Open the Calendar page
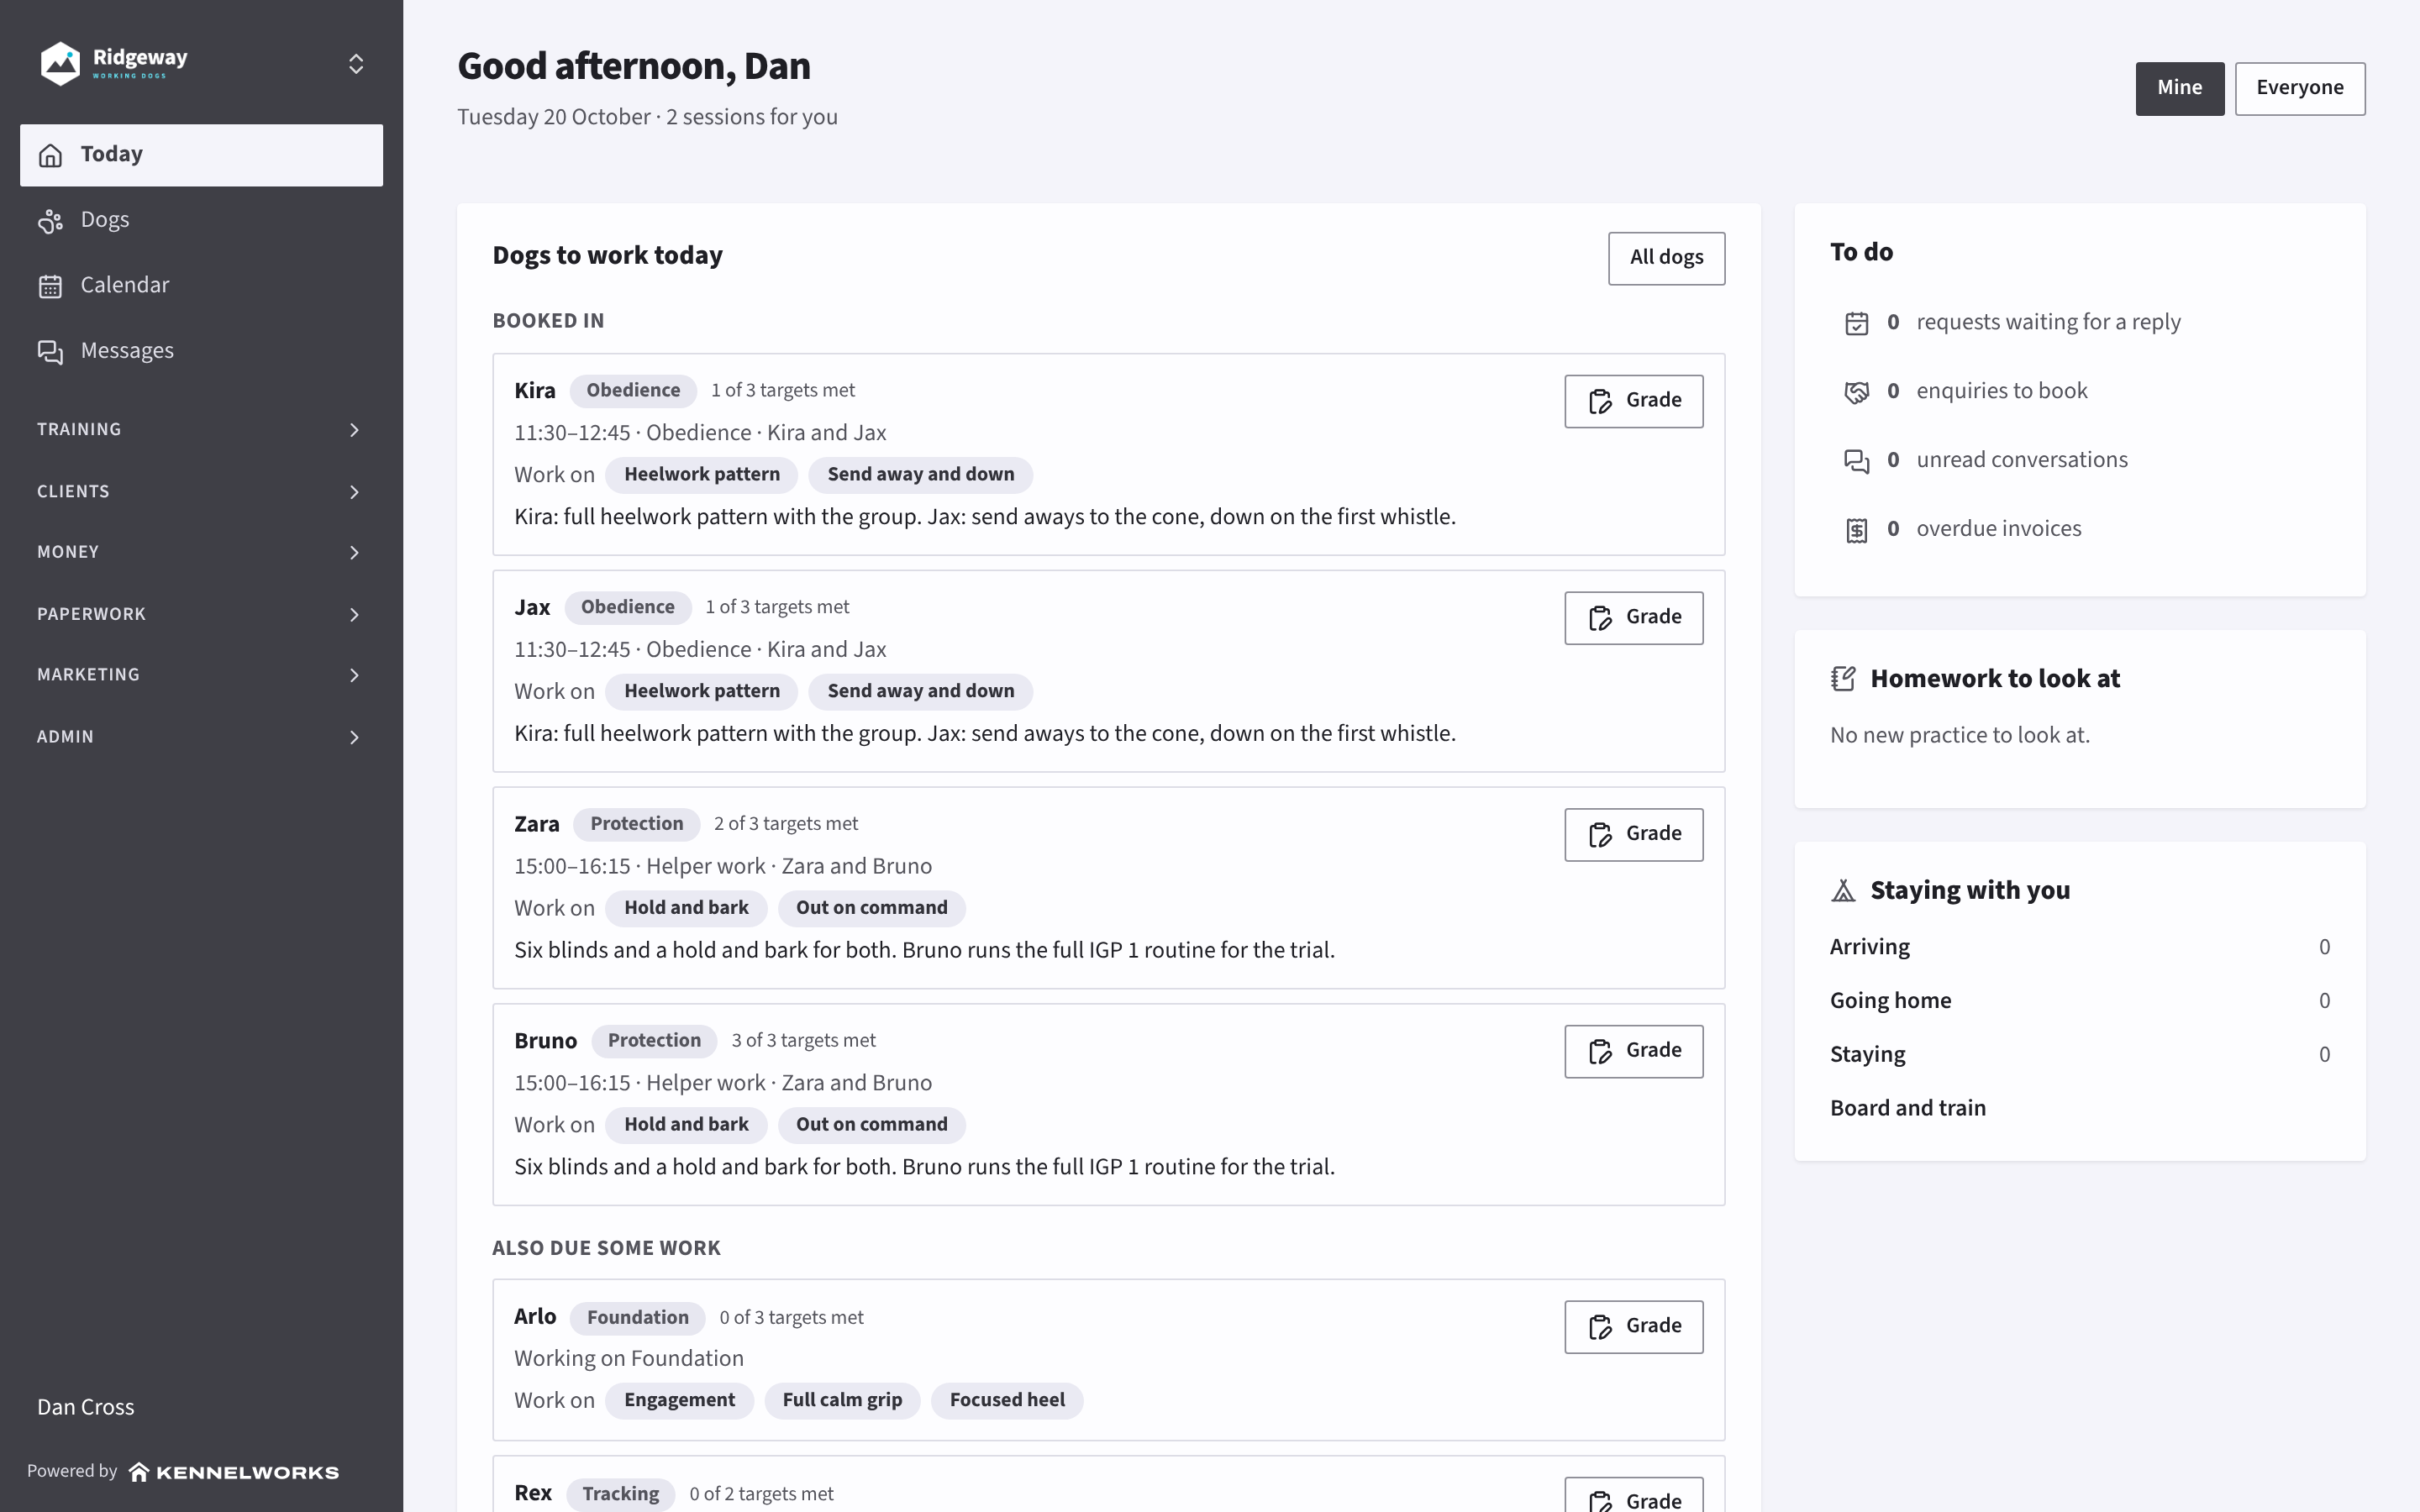The width and height of the screenshot is (2420, 1512). [201, 286]
